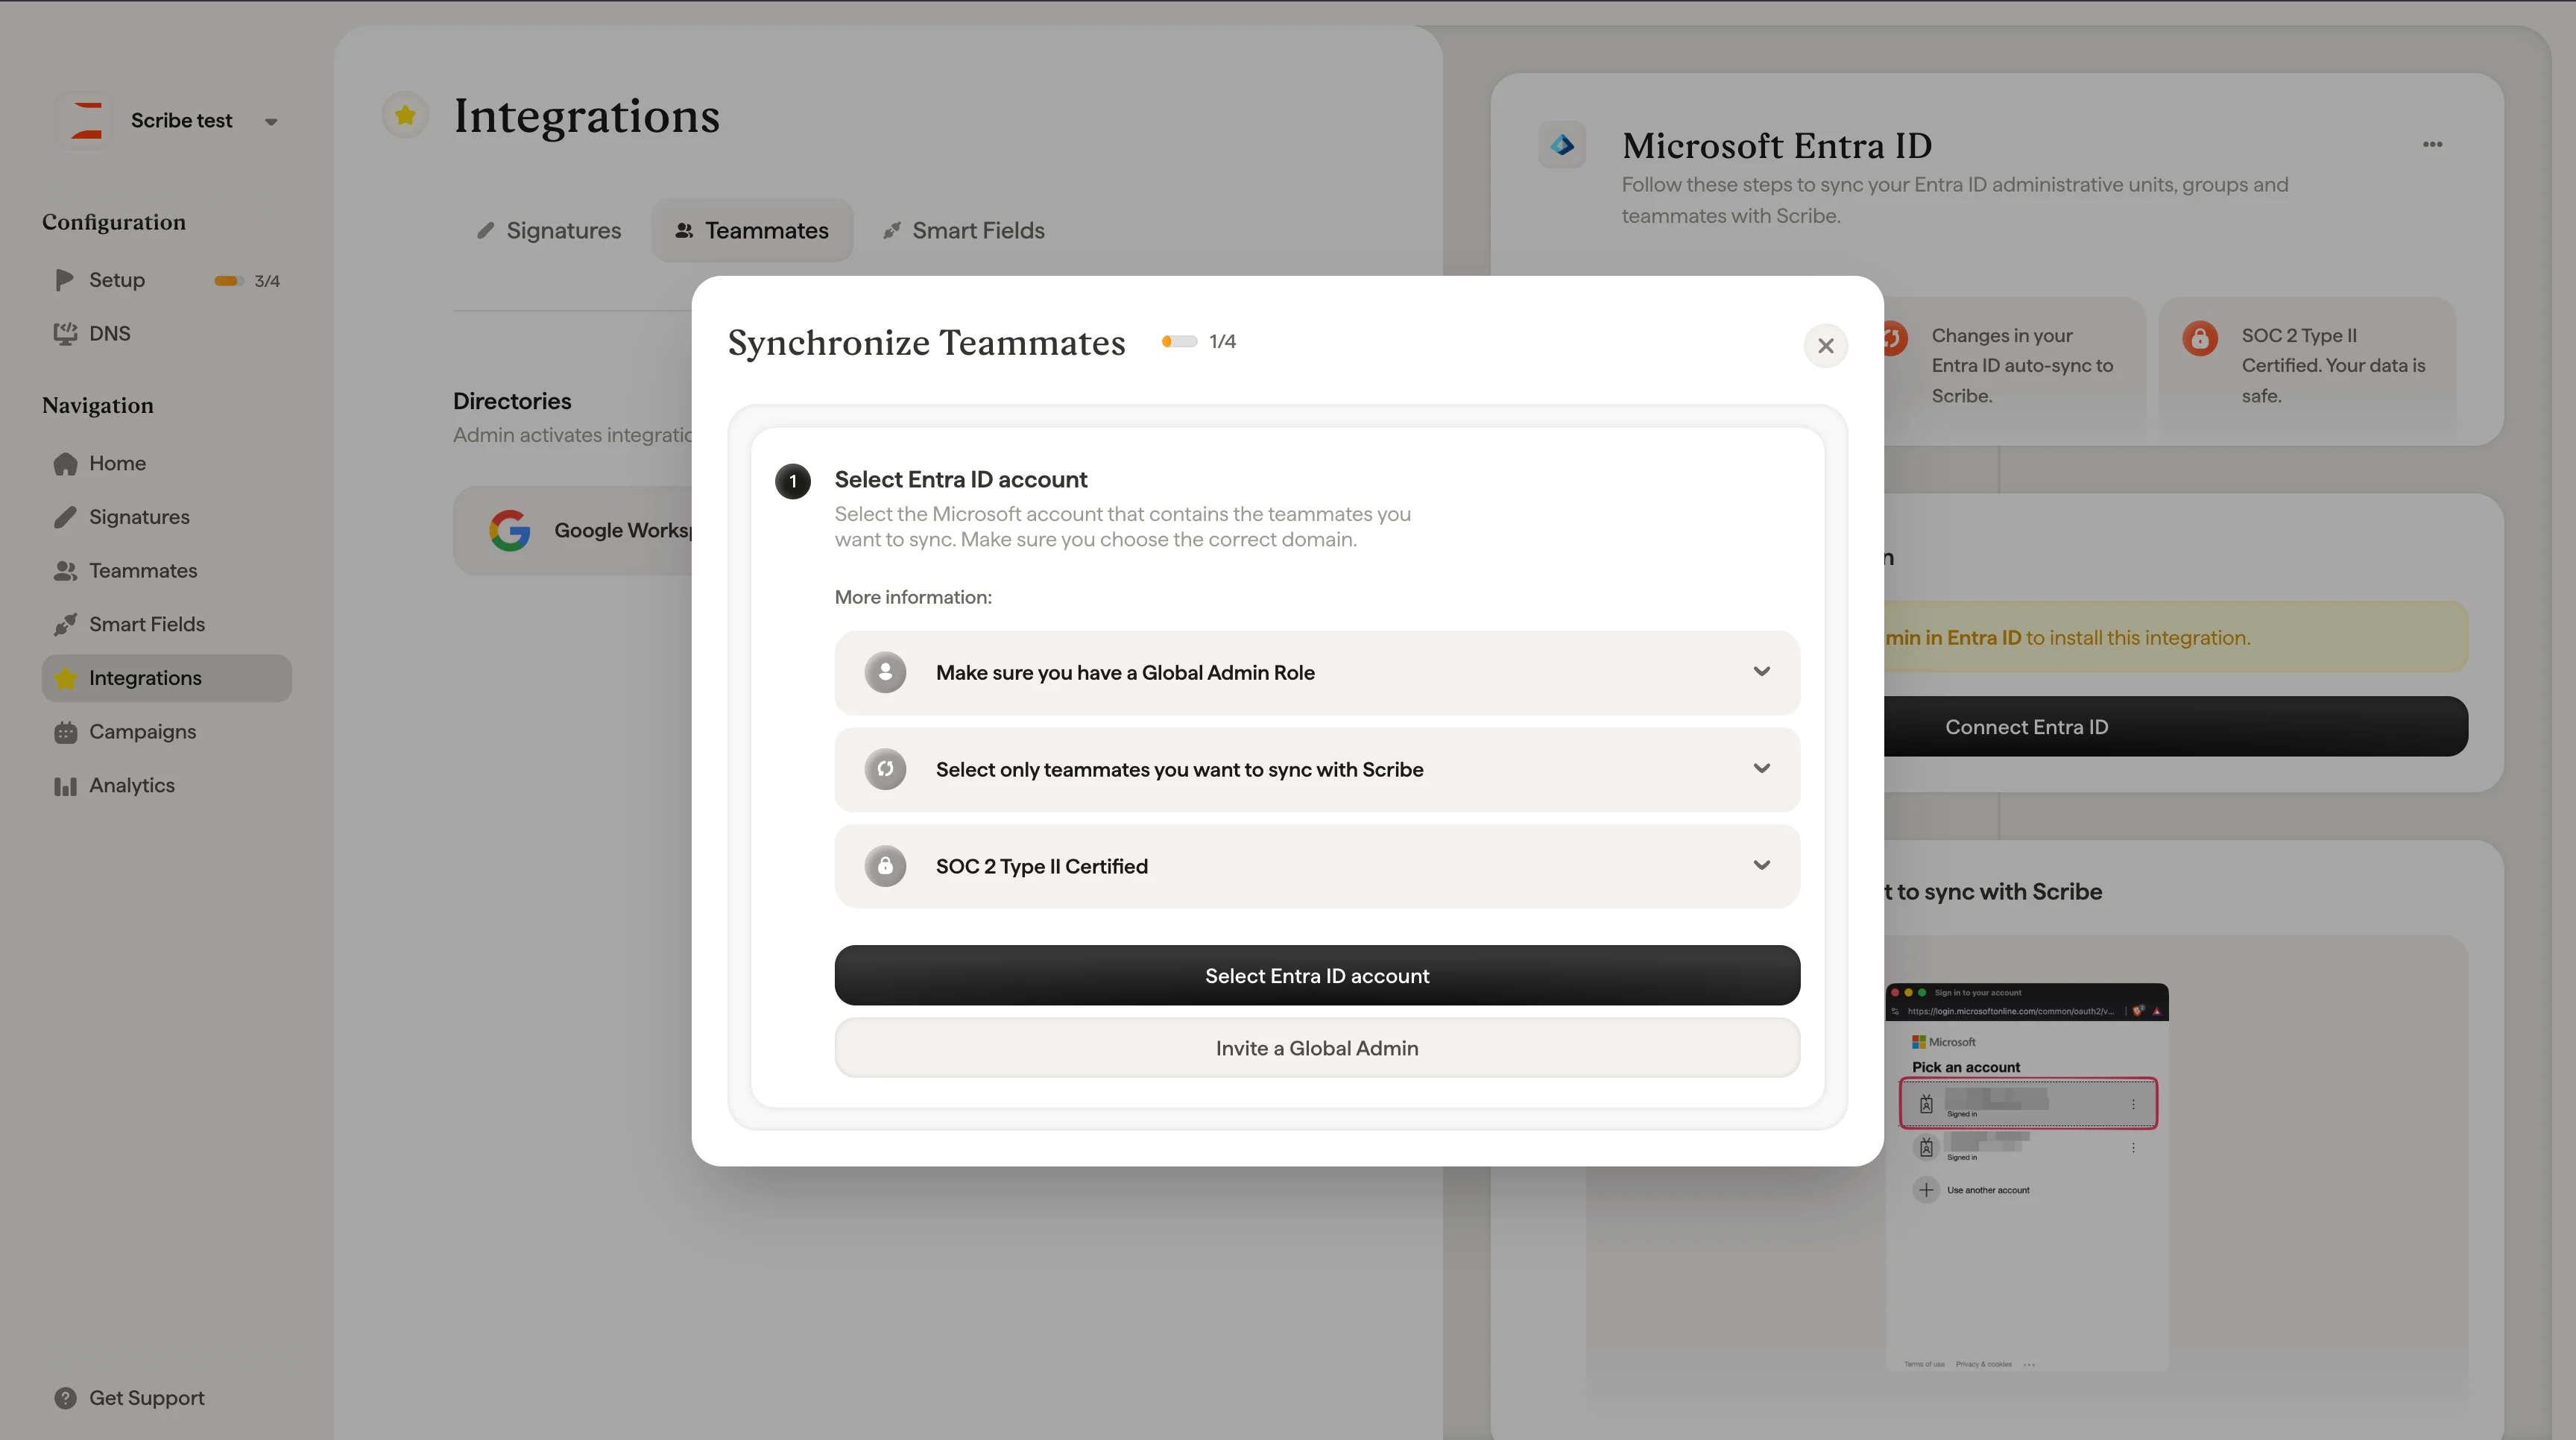2576x1440 pixels.
Task: Expand the 'SOC 2 Type II Certified' section
Action: (x=1317, y=866)
